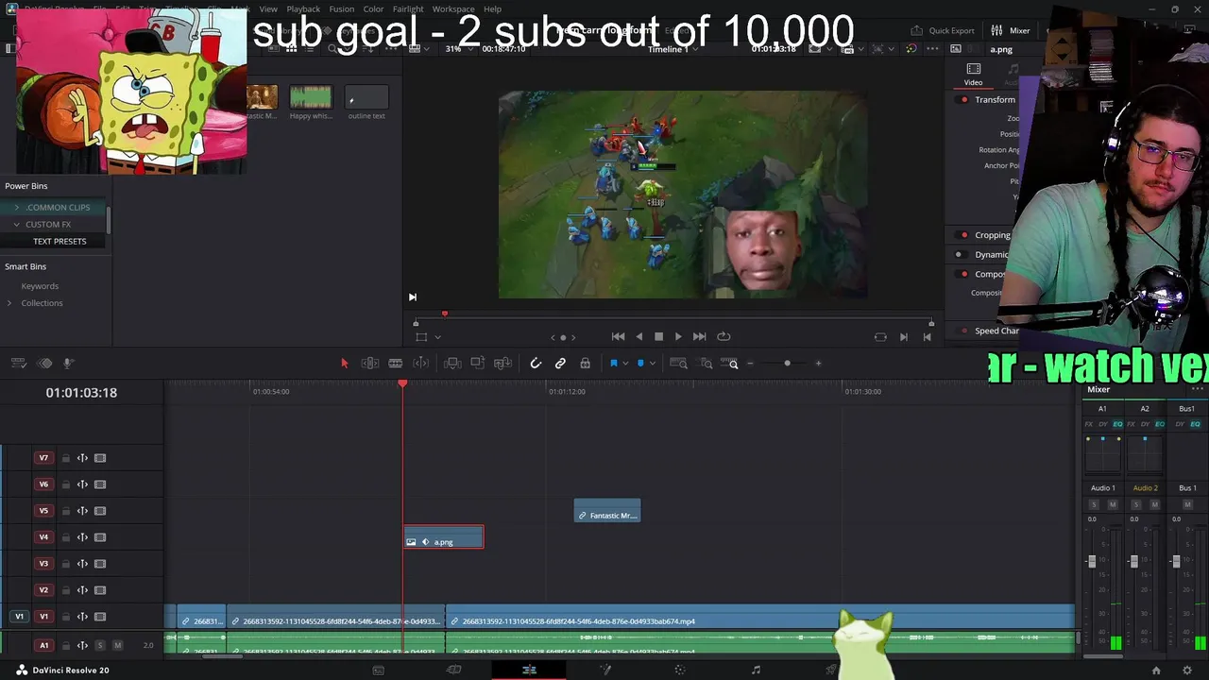
Task: Select the Selection Mode arrow tool
Action: [x=344, y=364]
